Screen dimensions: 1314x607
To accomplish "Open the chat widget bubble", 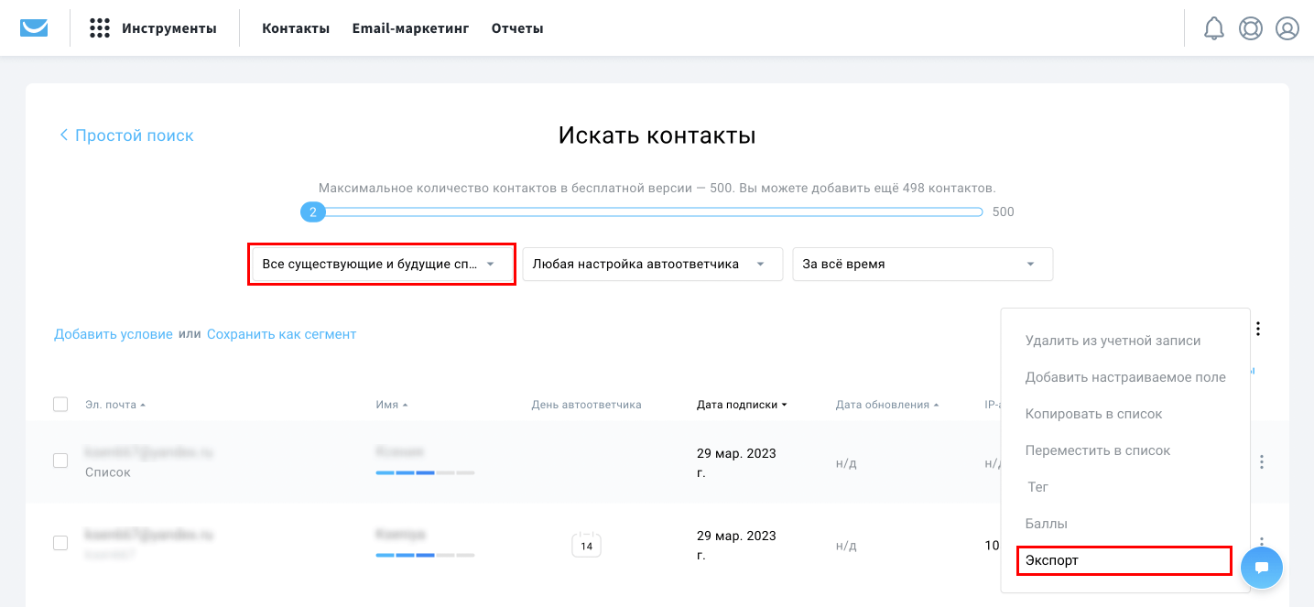I will pos(1262,567).
